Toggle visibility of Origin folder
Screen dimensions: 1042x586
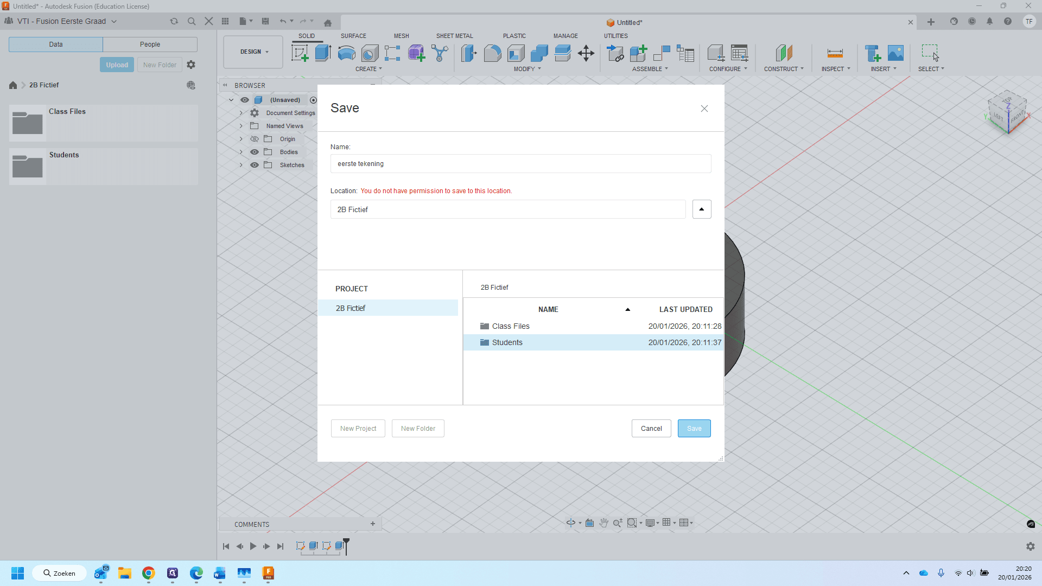[255, 139]
